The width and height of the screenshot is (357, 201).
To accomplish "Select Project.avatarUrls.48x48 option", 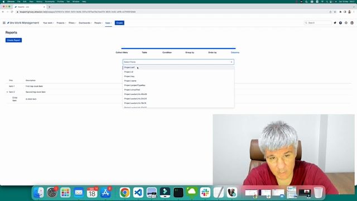I will pyautogui.click(x=178, y=94).
